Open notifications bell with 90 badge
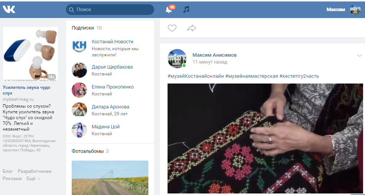This screenshot has width=365, height=195. click(169, 10)
